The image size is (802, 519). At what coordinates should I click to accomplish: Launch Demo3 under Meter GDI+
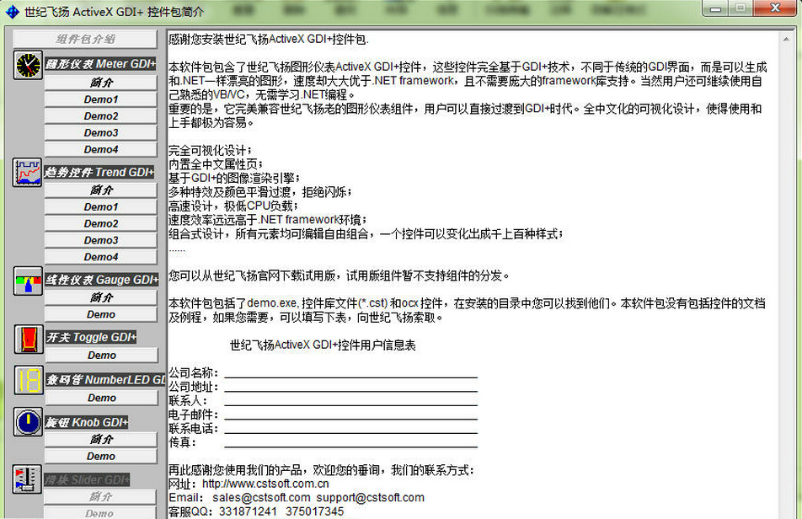101,132
